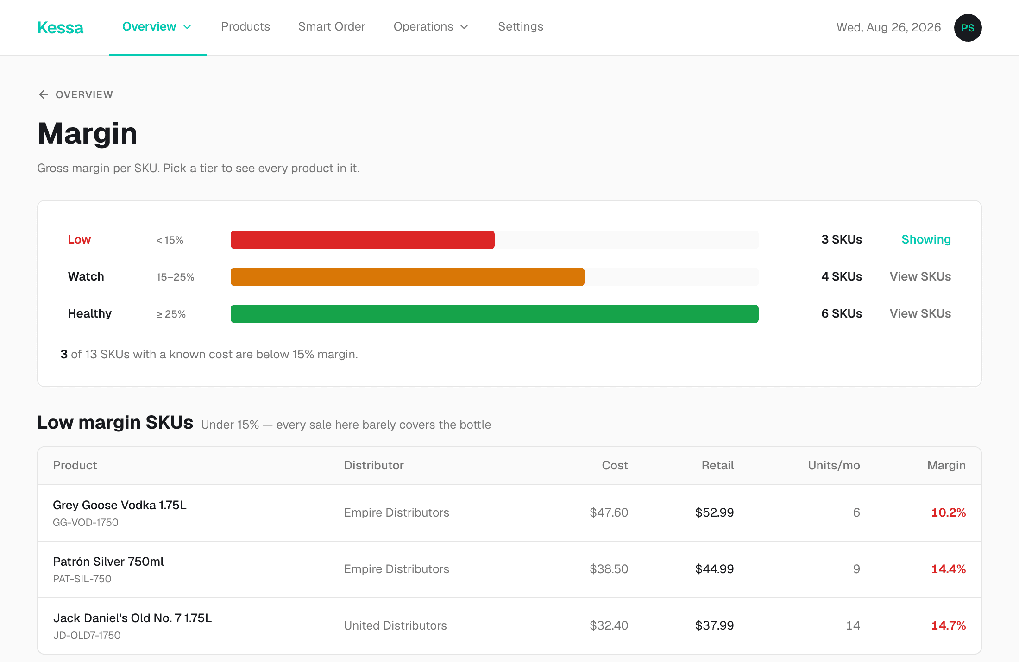Open the PS user avatar menu
1019x662 pixels.
[x=968, y=28]
